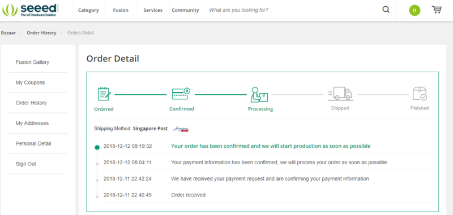Click the 'Order Detail' heading

[x=113, y=59]
